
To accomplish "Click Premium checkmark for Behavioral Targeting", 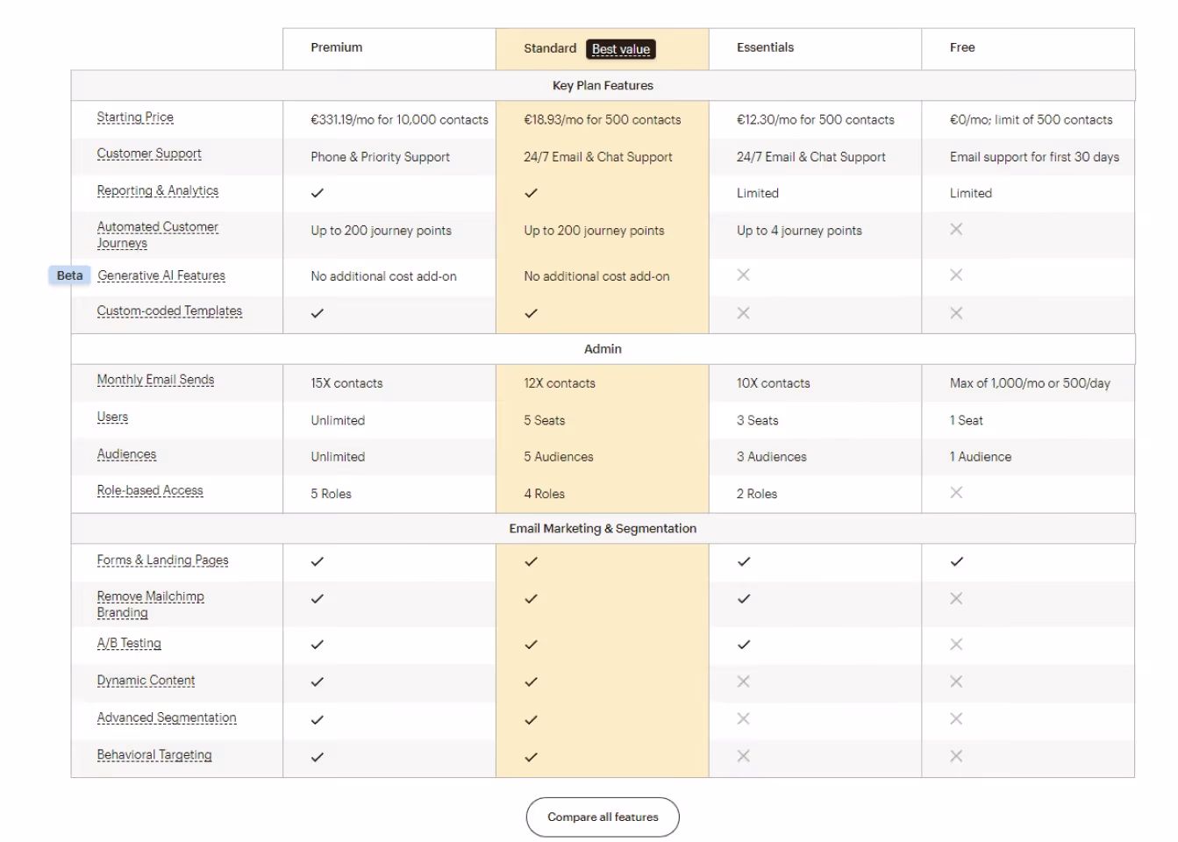I will click(318, 757).
